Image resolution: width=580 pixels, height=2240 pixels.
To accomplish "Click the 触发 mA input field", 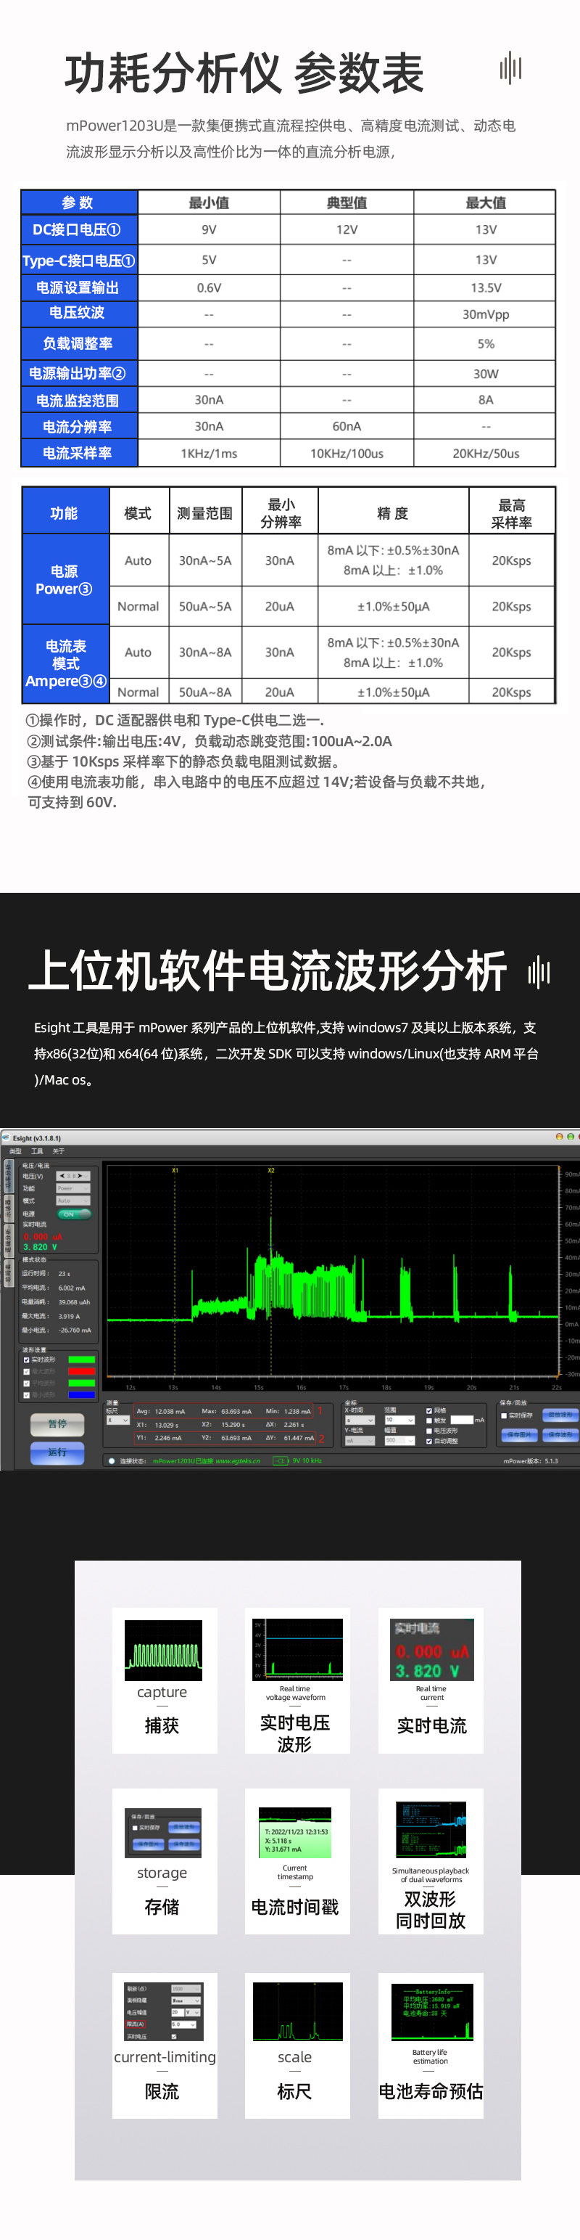I will (461, 1420).
